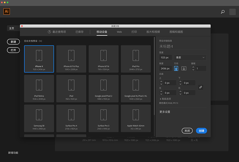Click the 打开 button on home screen
Screen dimensions: 239x162
13,50
